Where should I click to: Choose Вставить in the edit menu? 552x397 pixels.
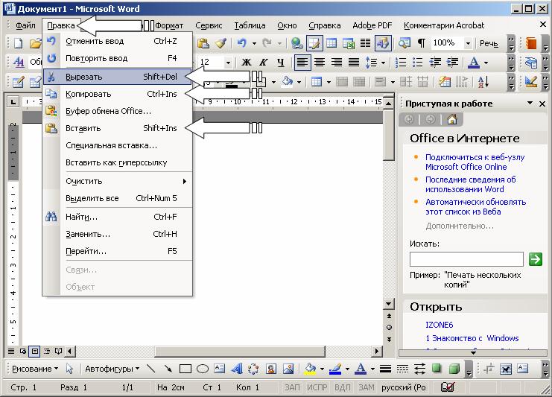118,128
